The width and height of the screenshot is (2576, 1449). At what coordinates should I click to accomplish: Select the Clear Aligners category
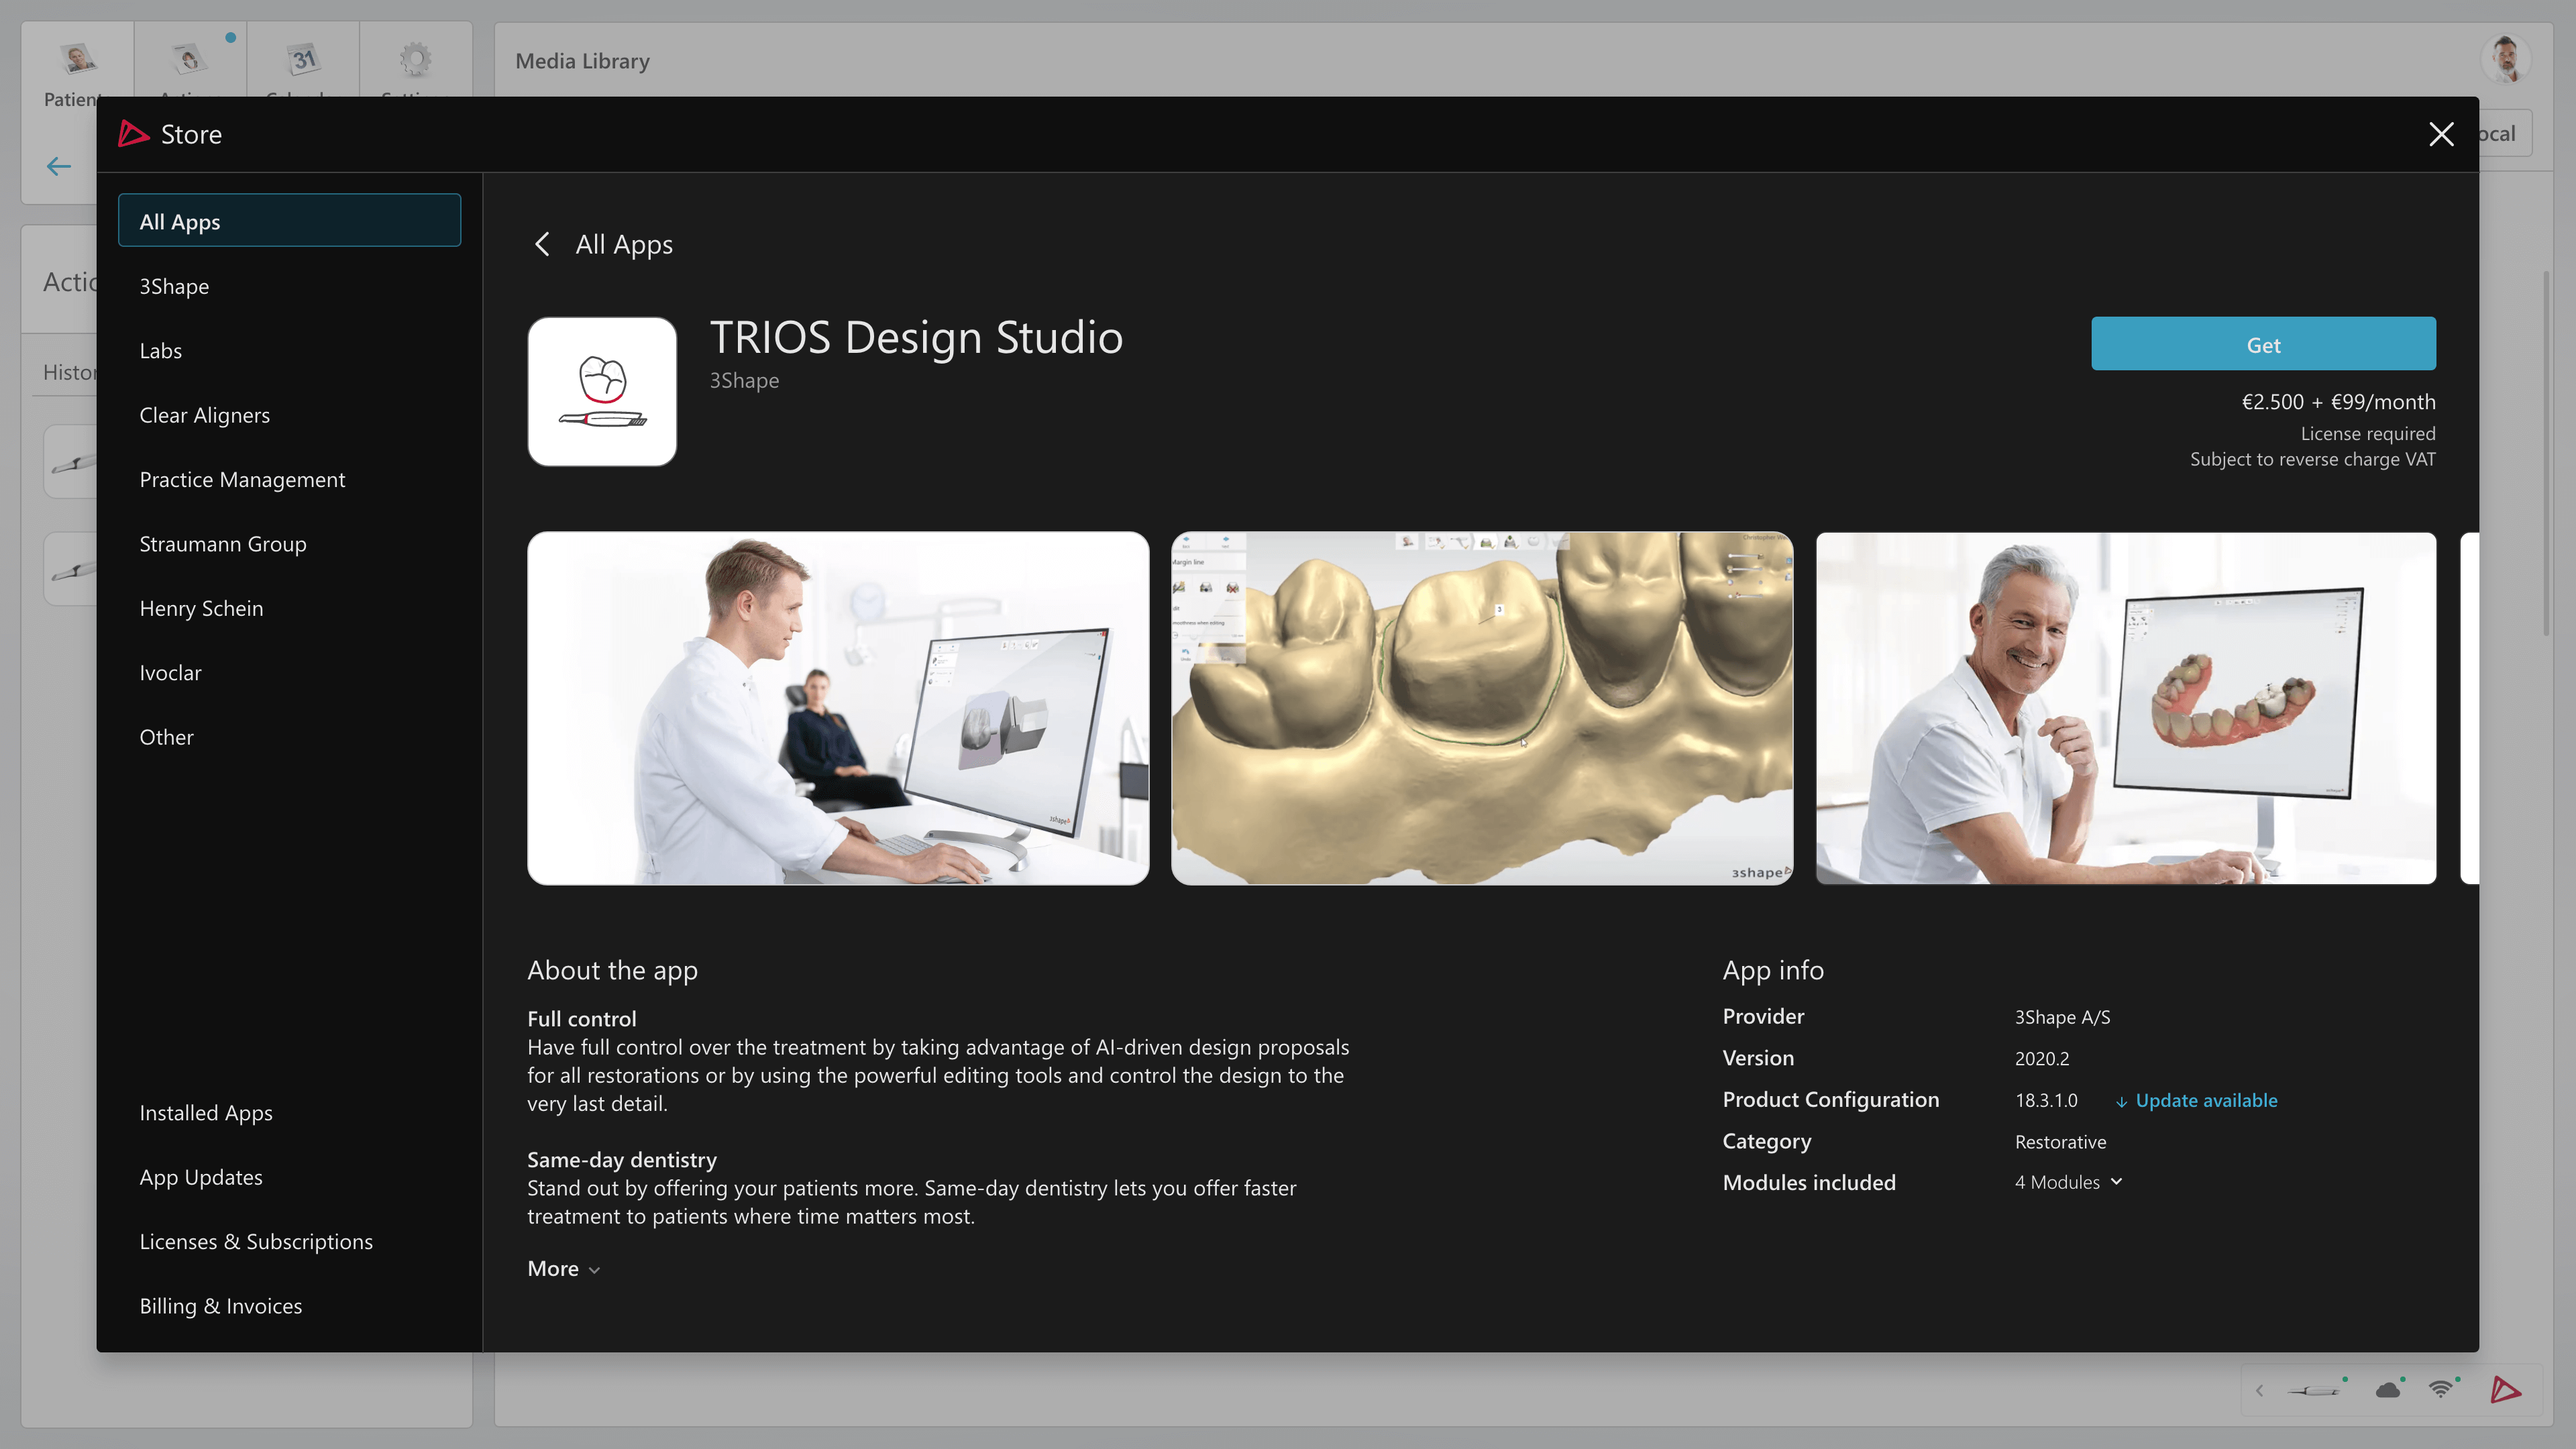pyautogui.click(x=204, y=415)
